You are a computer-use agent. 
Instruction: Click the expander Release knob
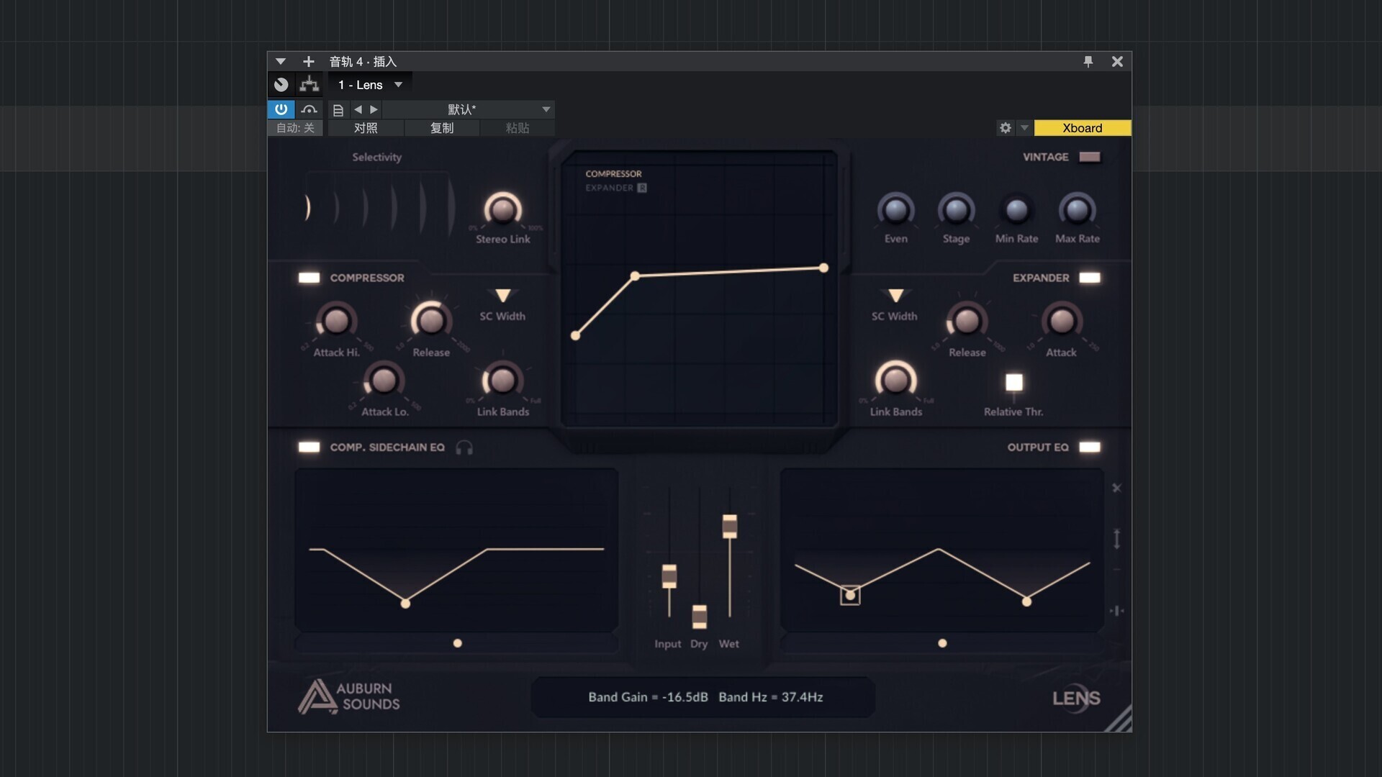pyautogui.click(x=967, y=321)
